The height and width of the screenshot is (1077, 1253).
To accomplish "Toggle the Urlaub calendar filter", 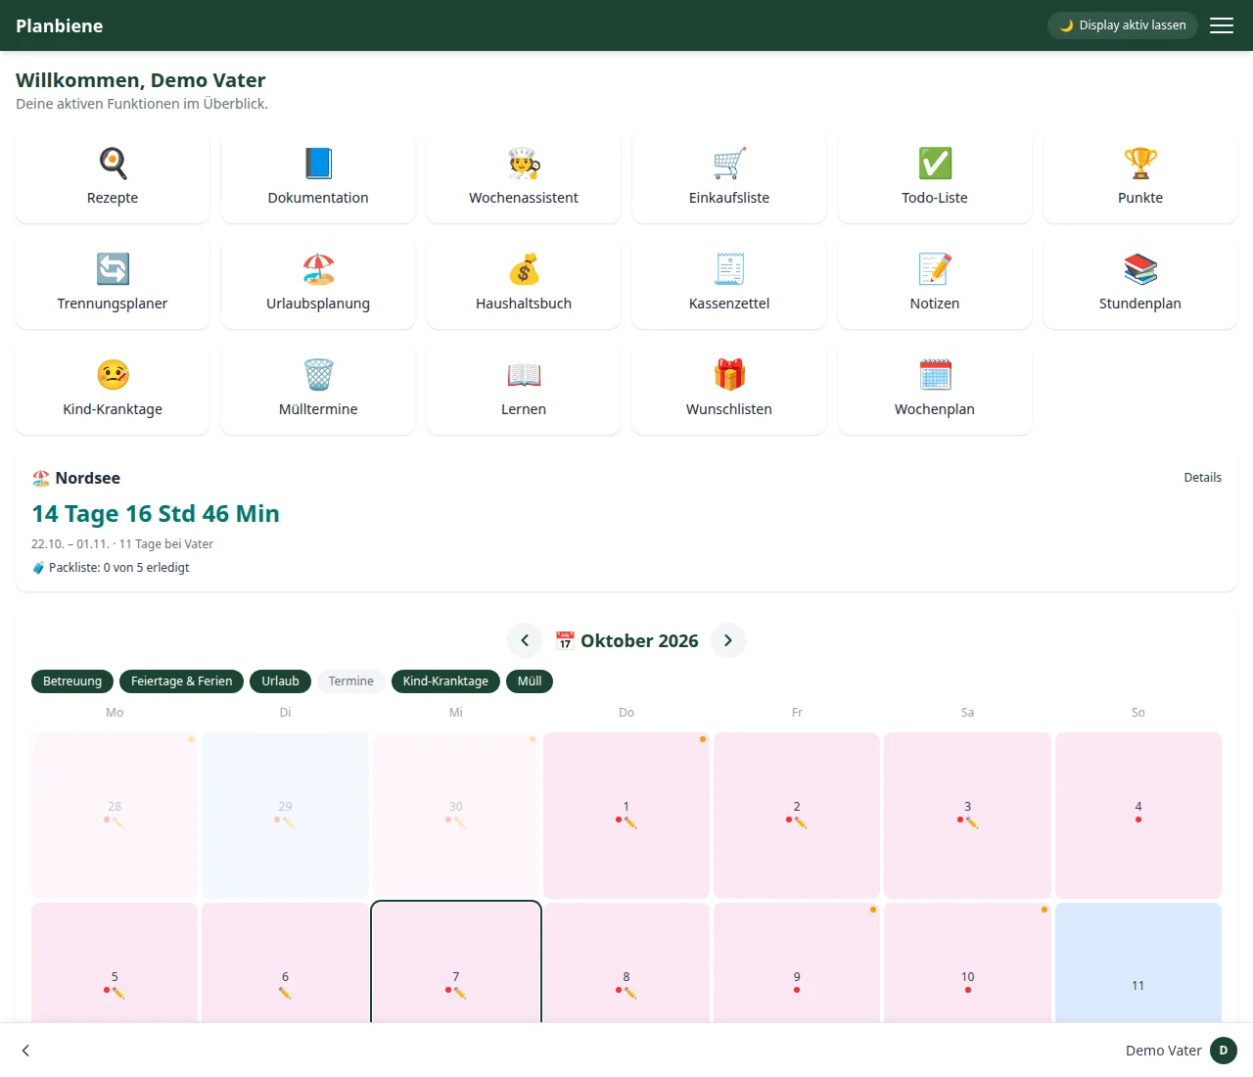I will click(x=280, y=681).
